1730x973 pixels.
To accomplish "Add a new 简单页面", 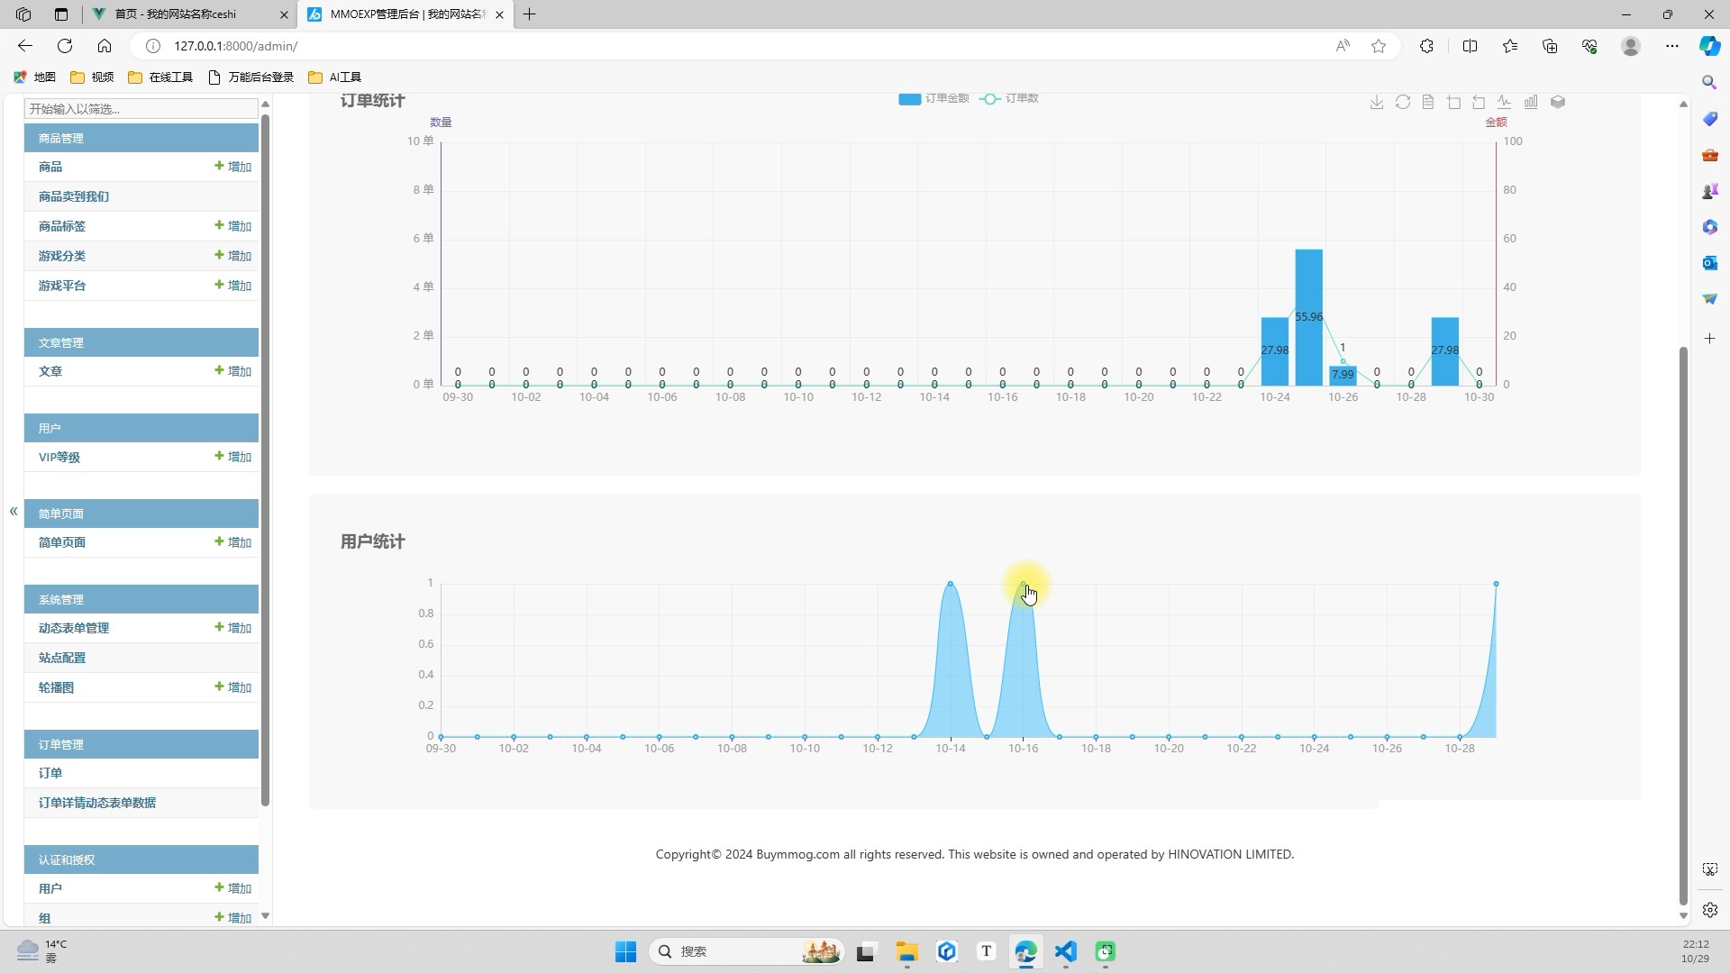I will (x=233, y=542).
